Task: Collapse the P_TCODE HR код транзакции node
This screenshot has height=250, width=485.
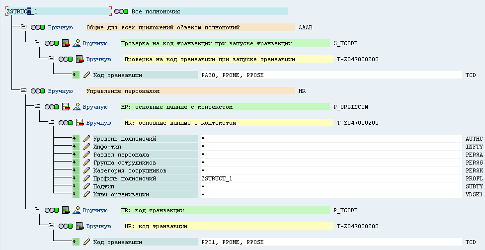Action: pyautogui.click(x=37, y=209)
